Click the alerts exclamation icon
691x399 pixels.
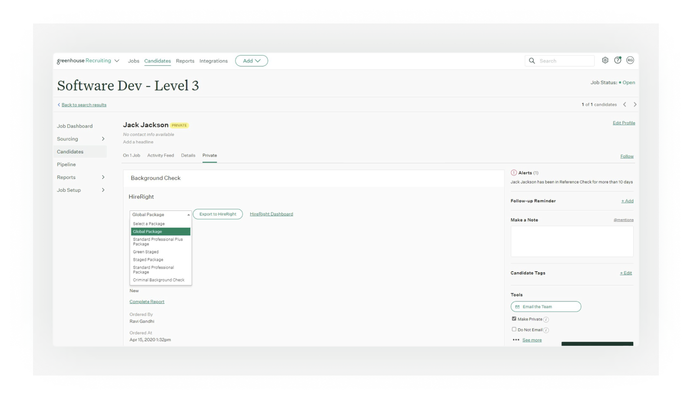coord(514,173)
